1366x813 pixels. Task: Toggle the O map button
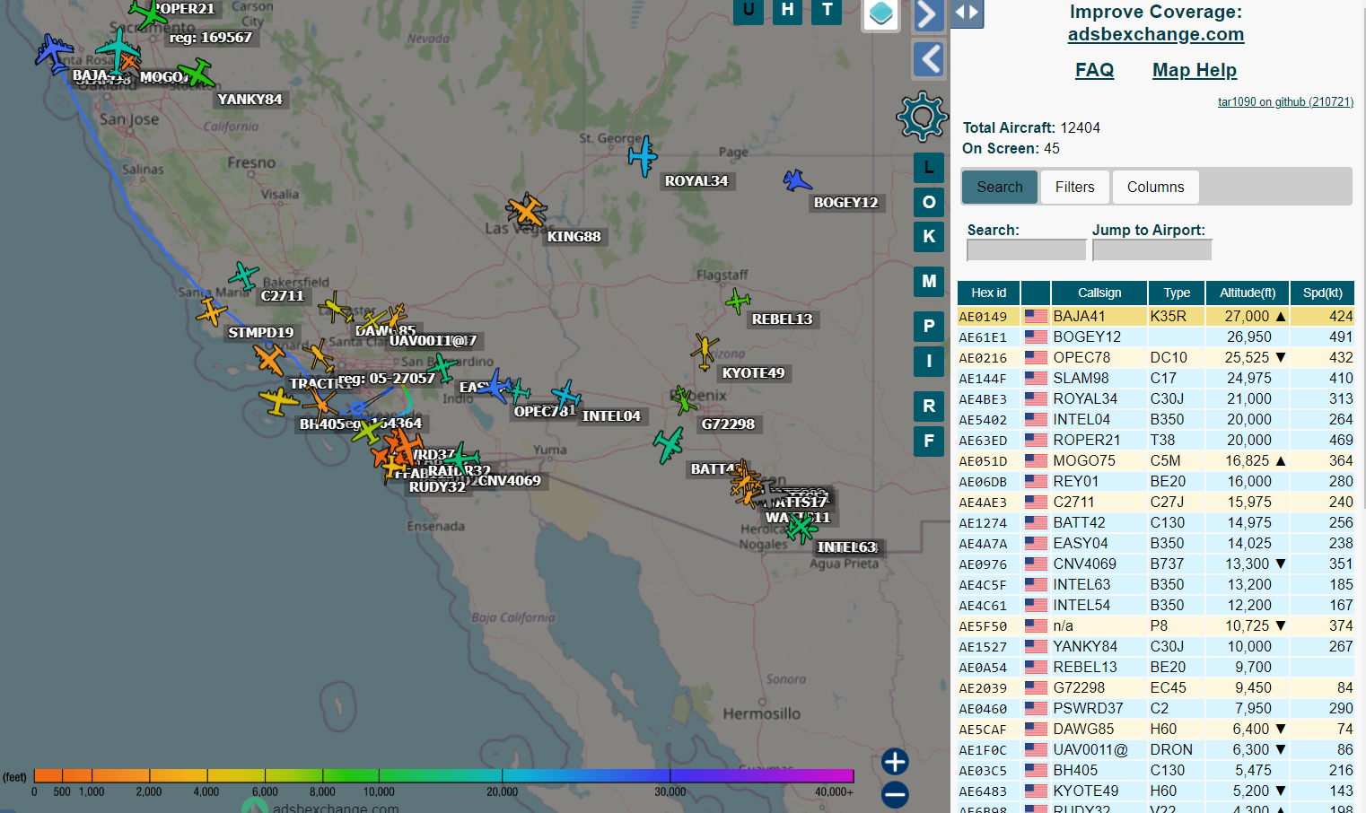click(x=929, y=202)
